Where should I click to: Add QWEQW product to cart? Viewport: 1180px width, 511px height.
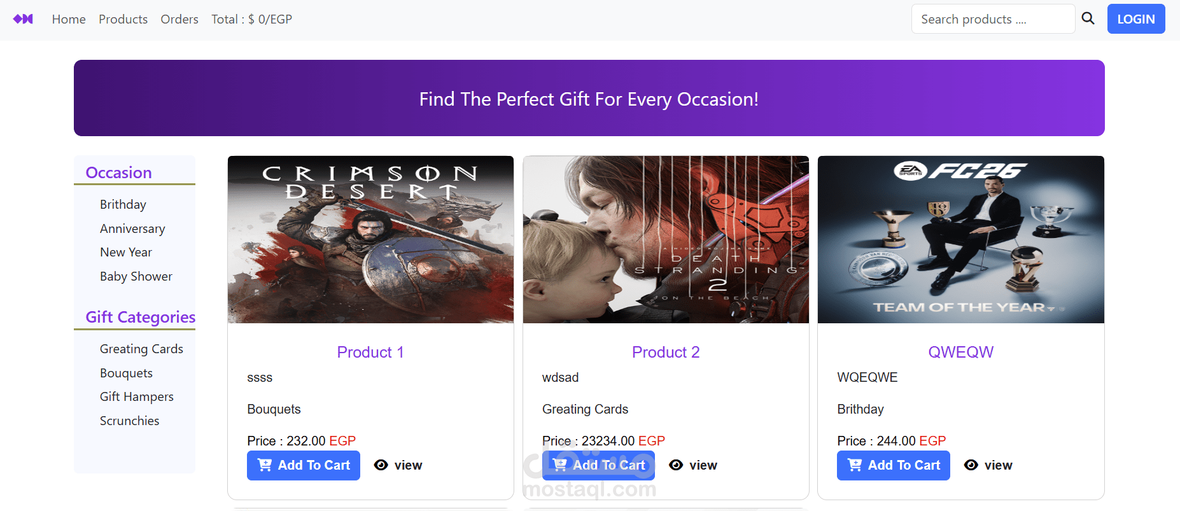click(894, 465)
